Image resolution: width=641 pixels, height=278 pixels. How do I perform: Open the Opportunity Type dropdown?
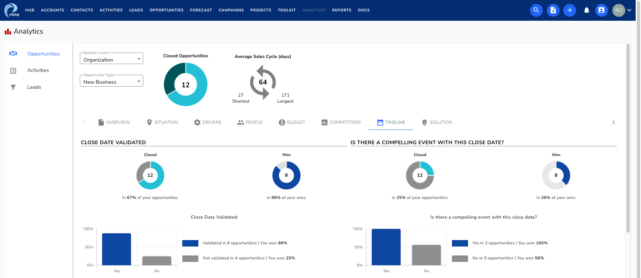pos(111,81)
